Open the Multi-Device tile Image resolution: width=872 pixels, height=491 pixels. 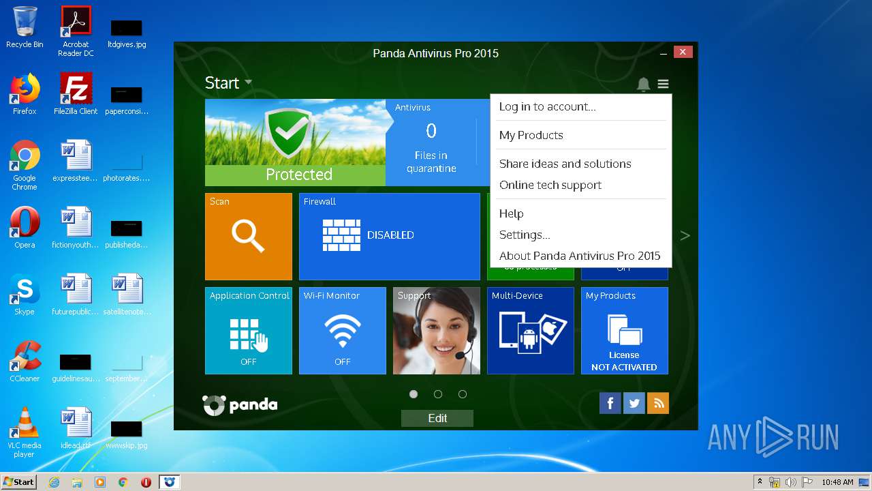point(531,330)
